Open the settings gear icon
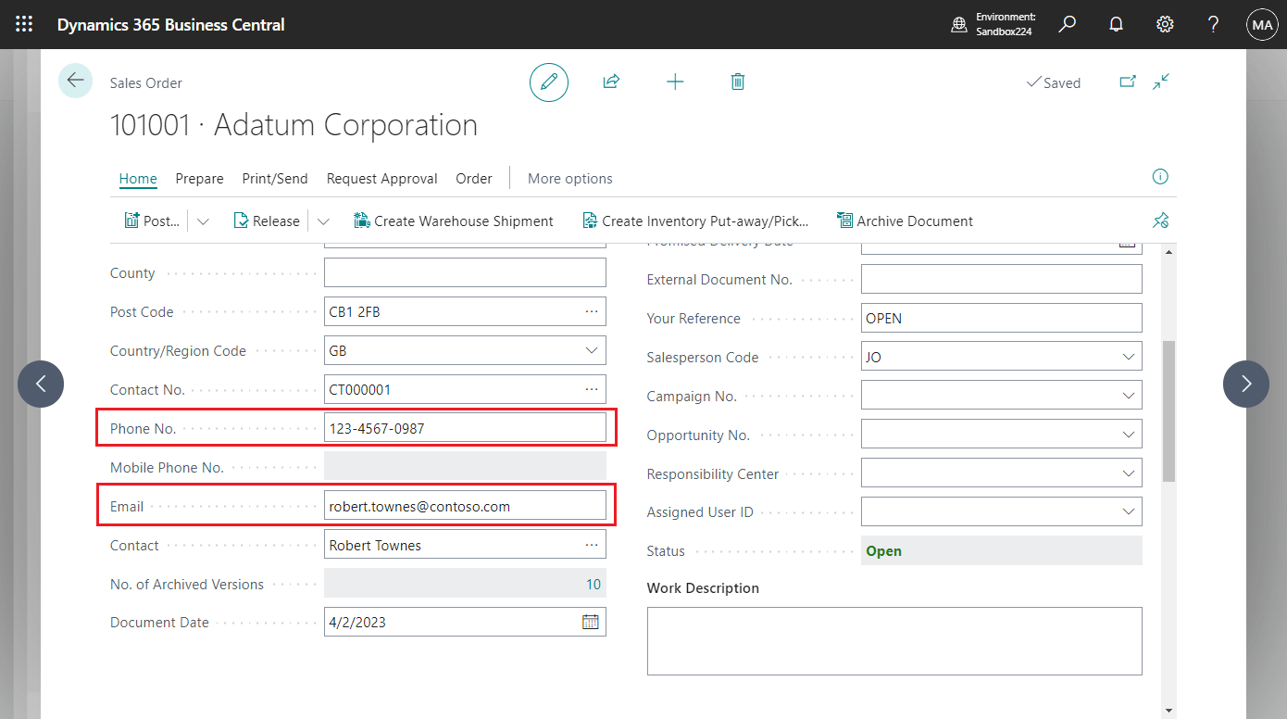The width and height of the screenshot is (1287, 719). click(x=1164, y=24)
